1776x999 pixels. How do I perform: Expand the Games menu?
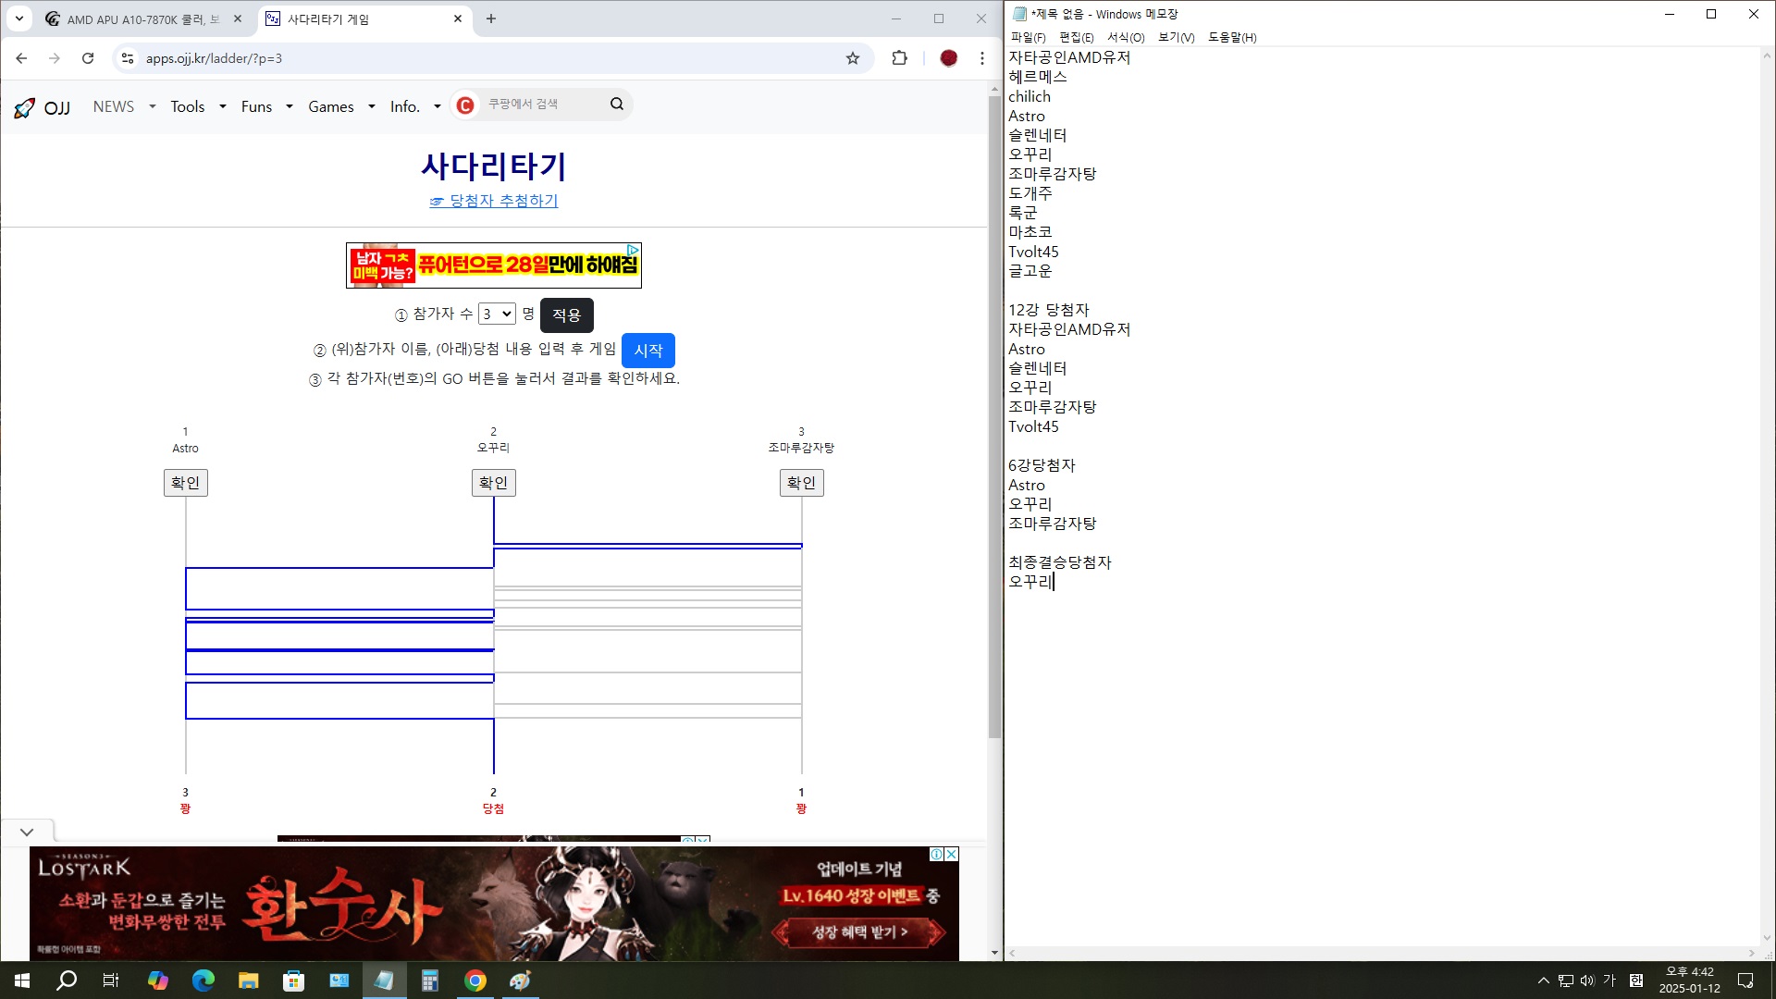click(x=341, y=106)
